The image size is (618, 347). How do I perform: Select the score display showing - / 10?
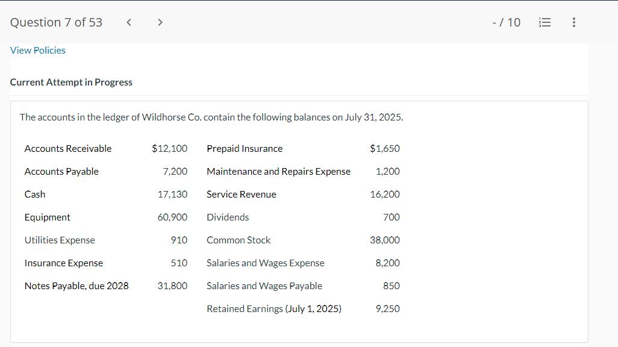point(507,22)
